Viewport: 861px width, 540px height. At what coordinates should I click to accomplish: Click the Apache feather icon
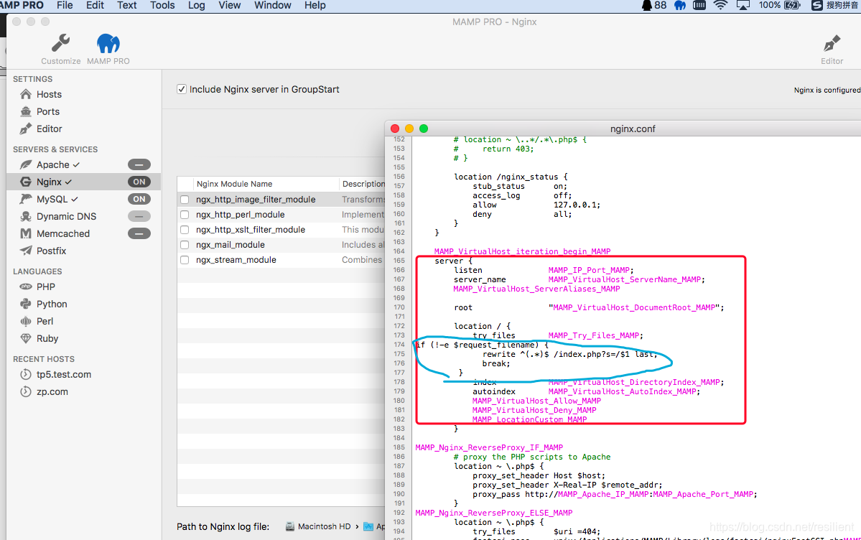click(26, 165)
